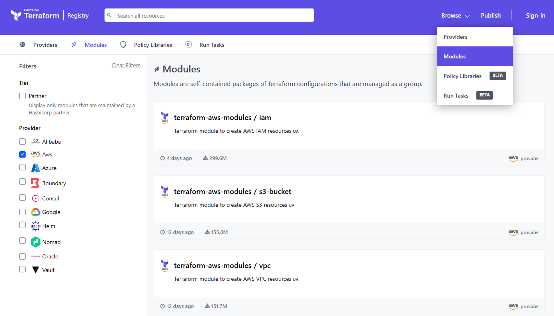Click the clock icon on s3-bucket card
Viewport: 554px width, 316px height.
(x=163, y=232)
